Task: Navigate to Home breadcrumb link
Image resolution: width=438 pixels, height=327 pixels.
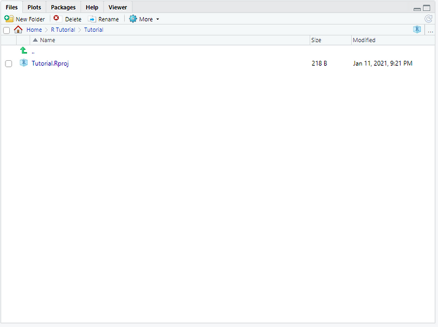Action: (34, 30)
